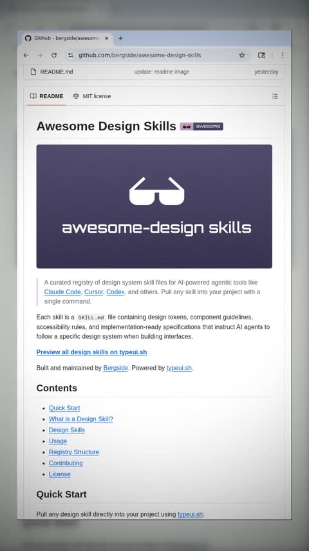The image size is (309, 551).
Task: Open typeui.sh link under Quick Start
Action: point(190,514)
